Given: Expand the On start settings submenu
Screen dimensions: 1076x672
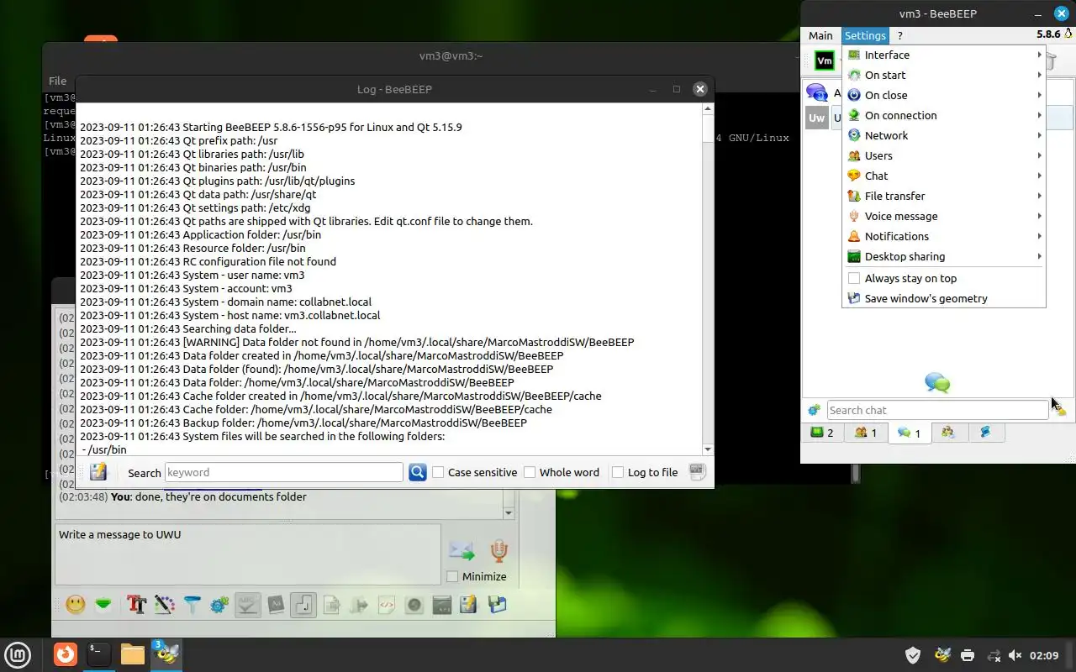Looking at the screenshot, I should pos(943,75).
